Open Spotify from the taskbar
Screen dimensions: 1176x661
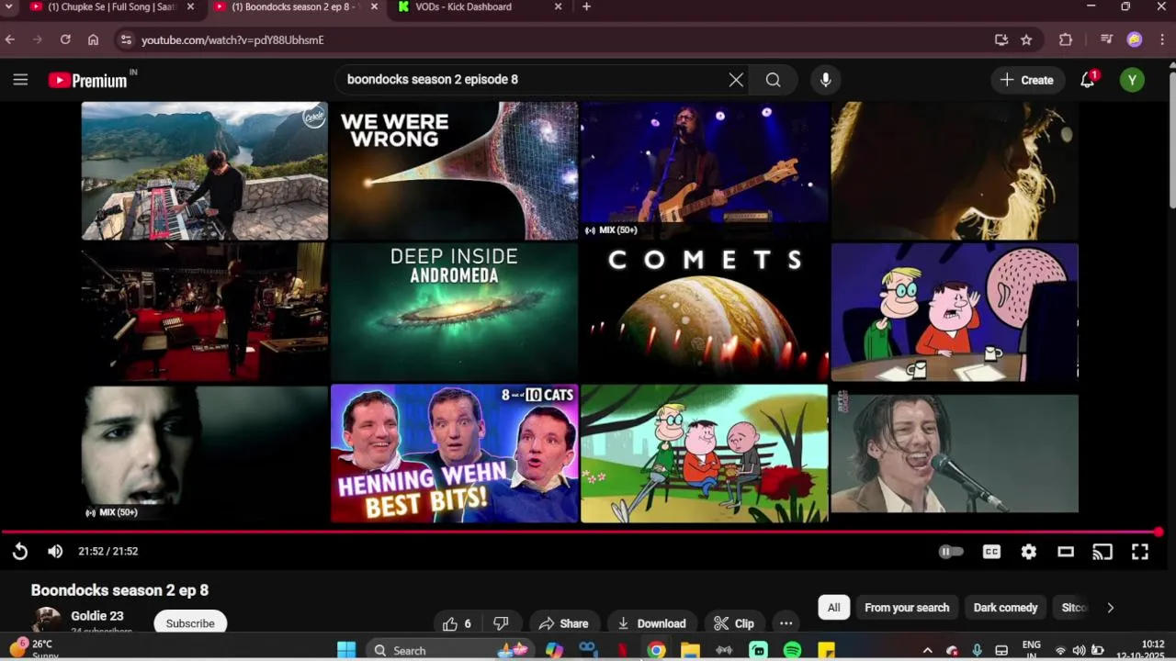coord(793,650)
